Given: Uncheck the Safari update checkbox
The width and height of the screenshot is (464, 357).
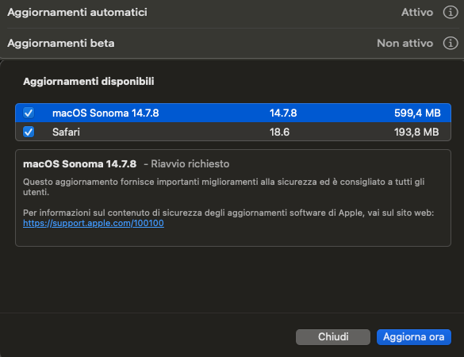Looking at the screenshot, I should [29, 132].
